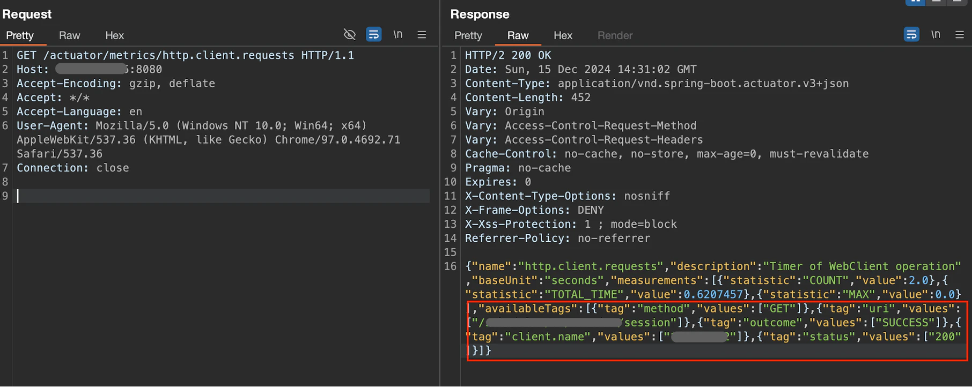Toggle word wrap in the Request panel
Screen dimensions: 972x387
tap(373, 35)
